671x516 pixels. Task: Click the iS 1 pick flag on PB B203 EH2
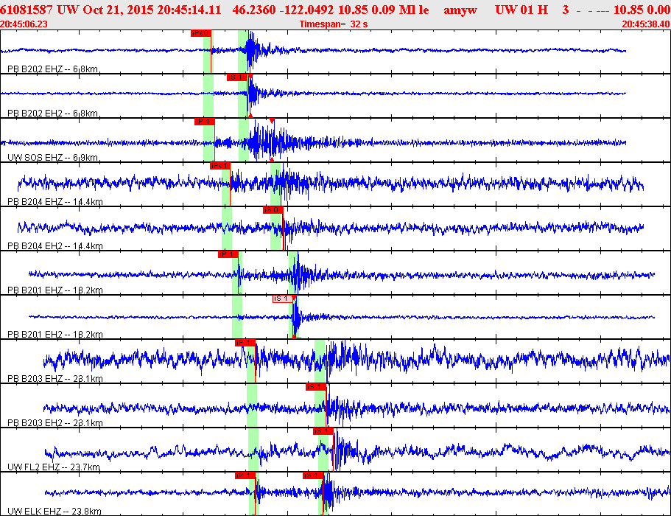pos(316,387)
